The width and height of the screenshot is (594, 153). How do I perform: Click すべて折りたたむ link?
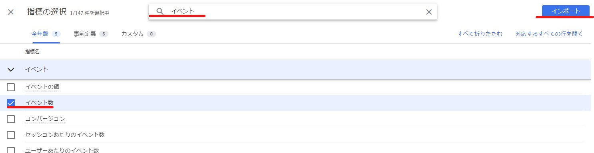(480, 34)
